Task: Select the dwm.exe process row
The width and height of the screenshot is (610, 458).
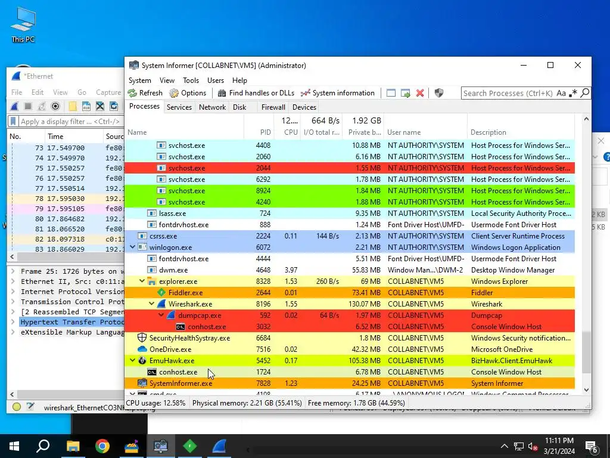Action: 349,270
